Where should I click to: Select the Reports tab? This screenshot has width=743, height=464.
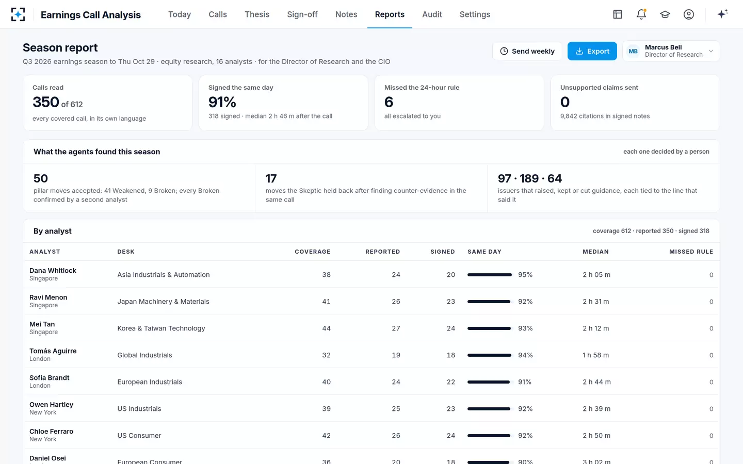[x=390, y=14]
